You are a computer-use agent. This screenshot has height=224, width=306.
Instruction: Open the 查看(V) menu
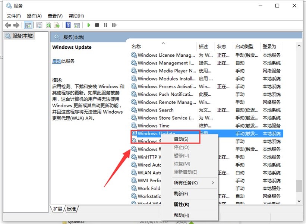tap(54, 16)
